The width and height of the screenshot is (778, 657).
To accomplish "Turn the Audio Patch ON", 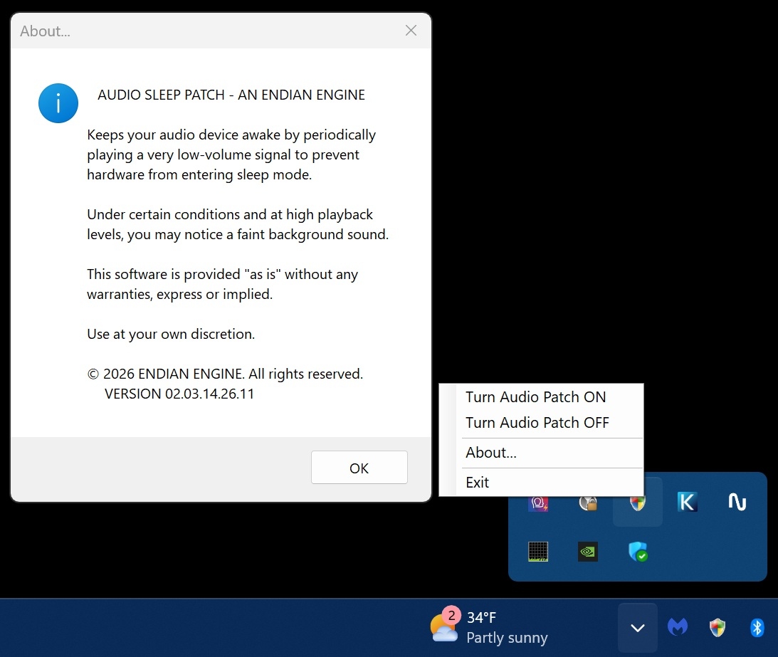I will pyautogui.click(x=535, y=396).
